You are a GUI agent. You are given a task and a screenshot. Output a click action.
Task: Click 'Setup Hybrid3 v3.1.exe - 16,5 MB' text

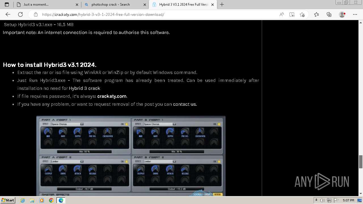[39, 25]
